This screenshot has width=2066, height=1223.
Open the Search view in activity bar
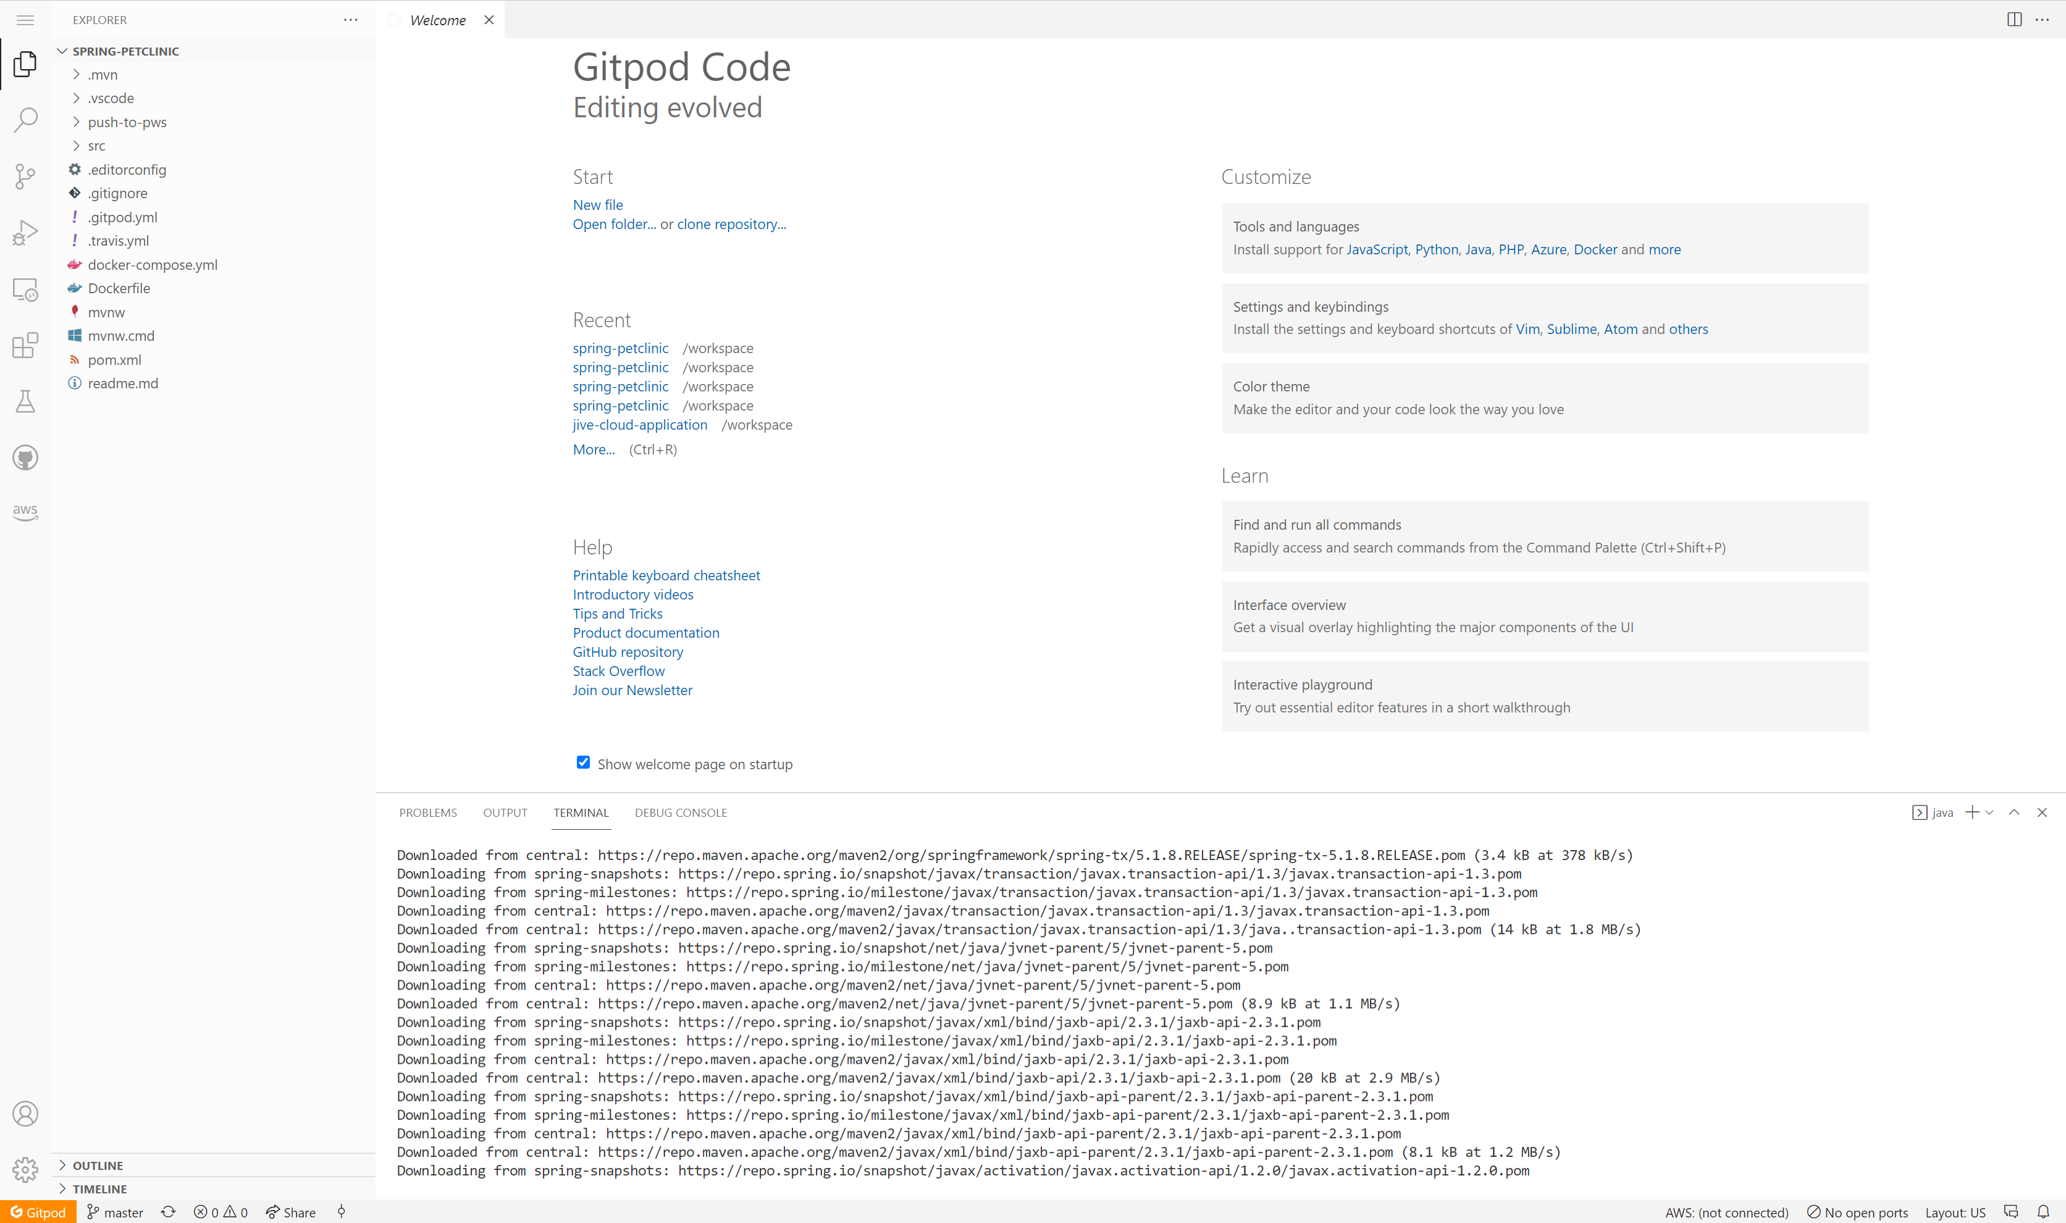pyautogui.click(x=25, y=119)
